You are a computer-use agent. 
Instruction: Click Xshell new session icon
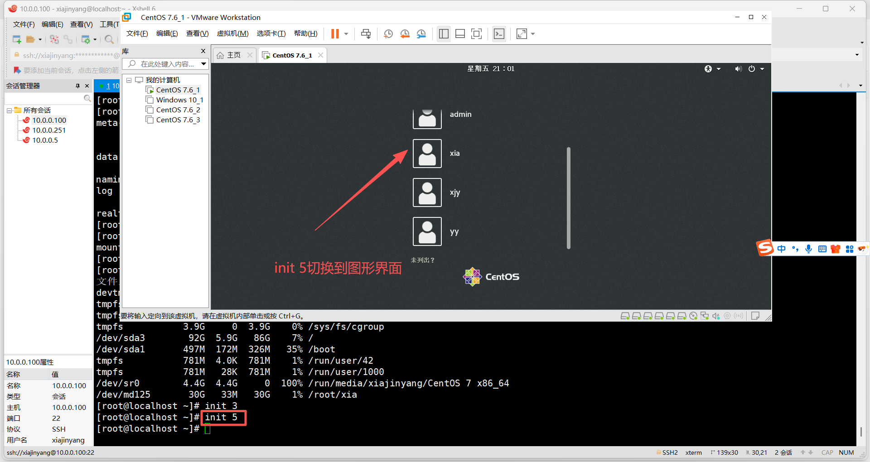pyautogui.click(x=17, y=40)
